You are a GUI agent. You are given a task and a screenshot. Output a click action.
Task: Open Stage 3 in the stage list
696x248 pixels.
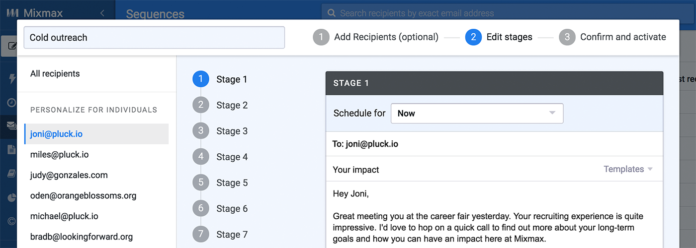tap(220, 131)
